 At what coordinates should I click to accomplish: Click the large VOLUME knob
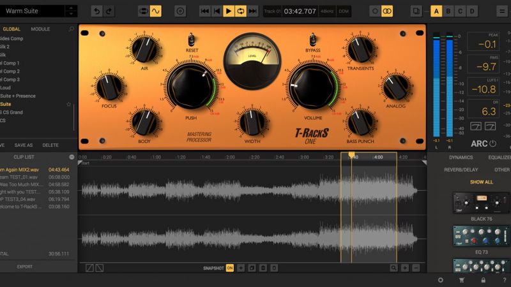click(312, 86)
